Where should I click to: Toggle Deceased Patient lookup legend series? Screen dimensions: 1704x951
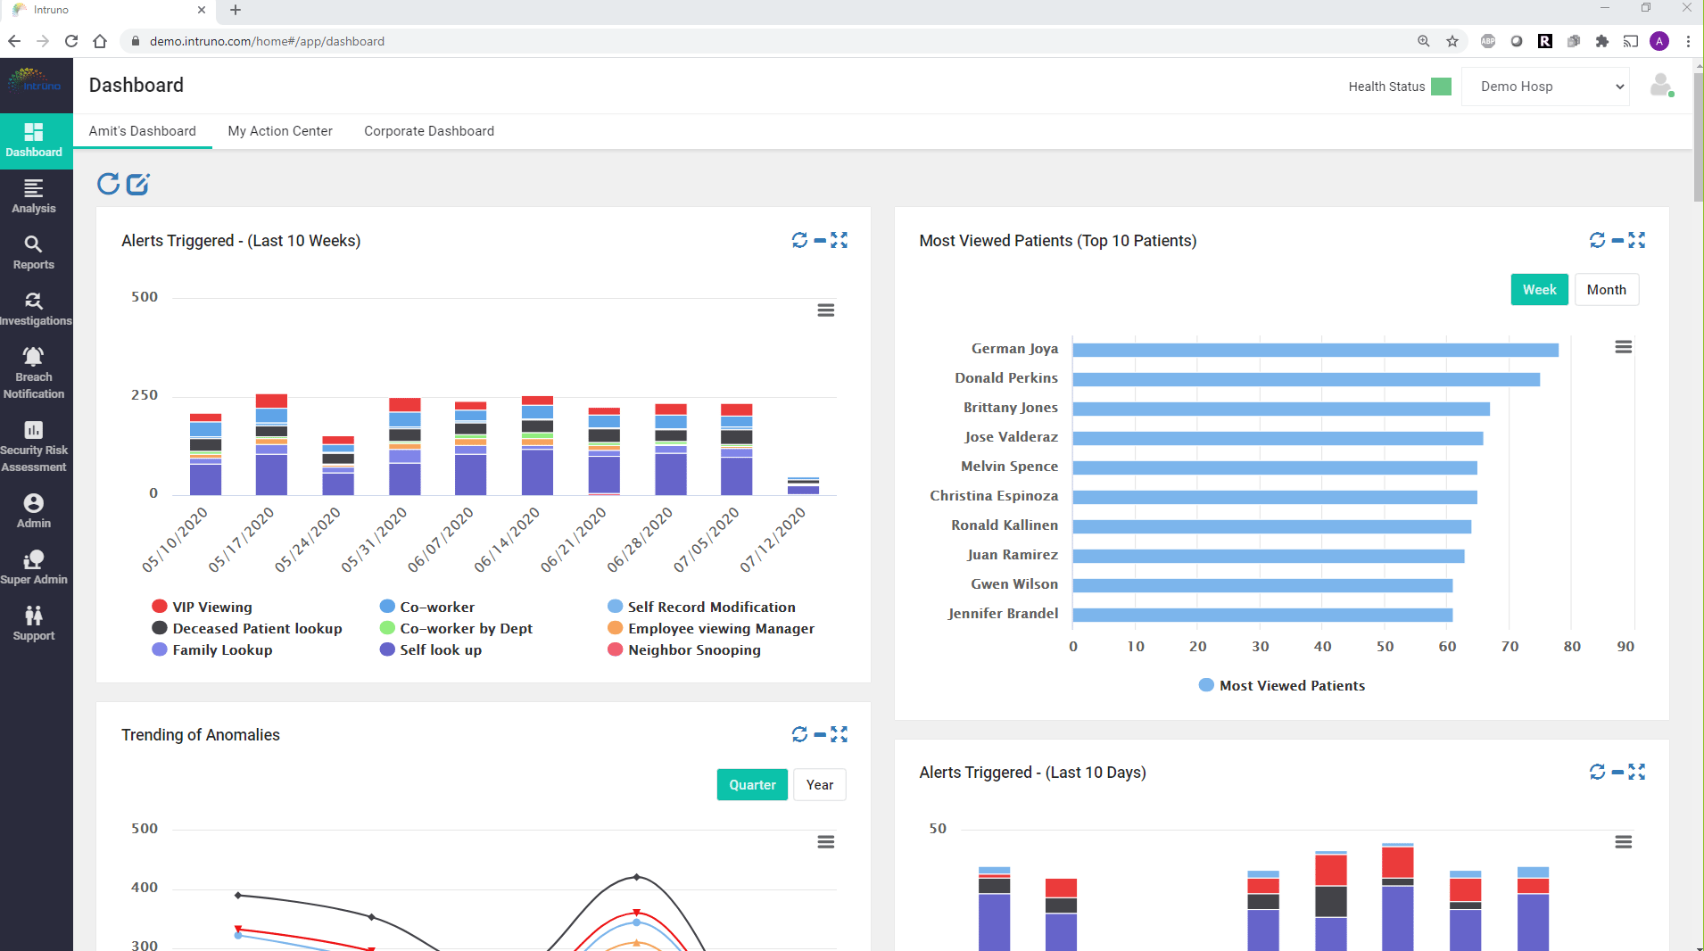tap(247, 628)
